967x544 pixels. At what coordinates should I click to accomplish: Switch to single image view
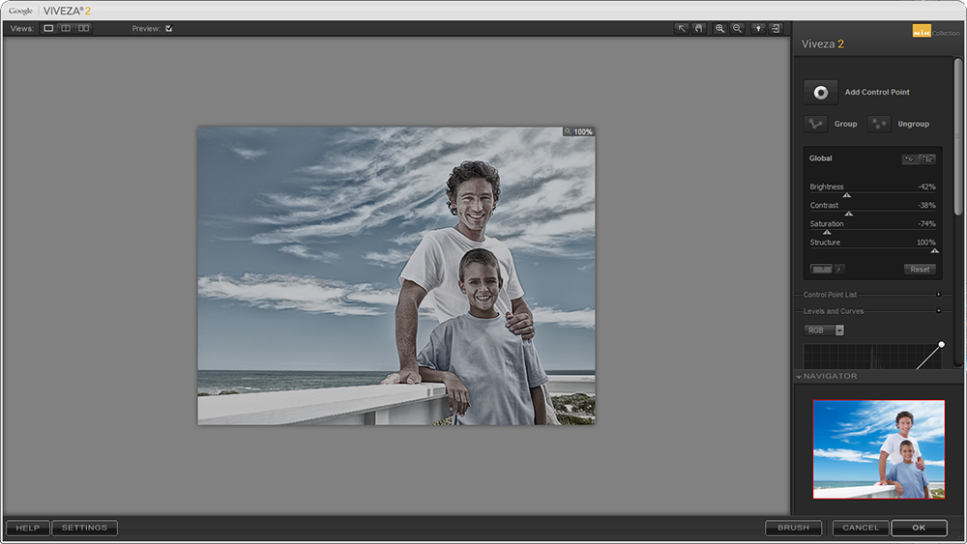pos(48,28)
